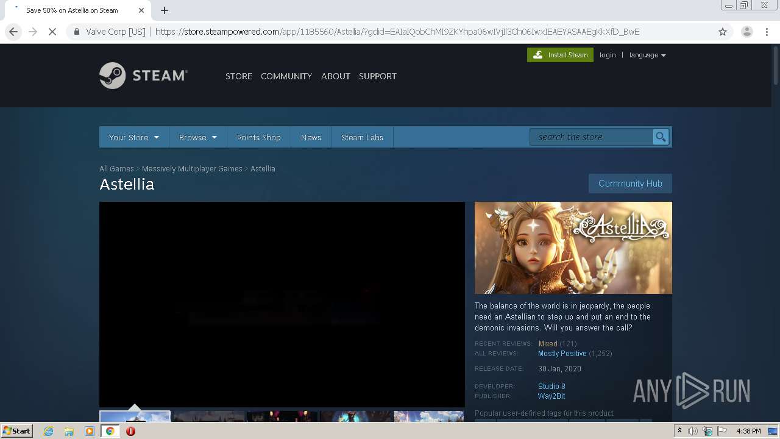Click the Astellia header capsule image
This screenshot has width=780, height=439.
click(573, 248)
